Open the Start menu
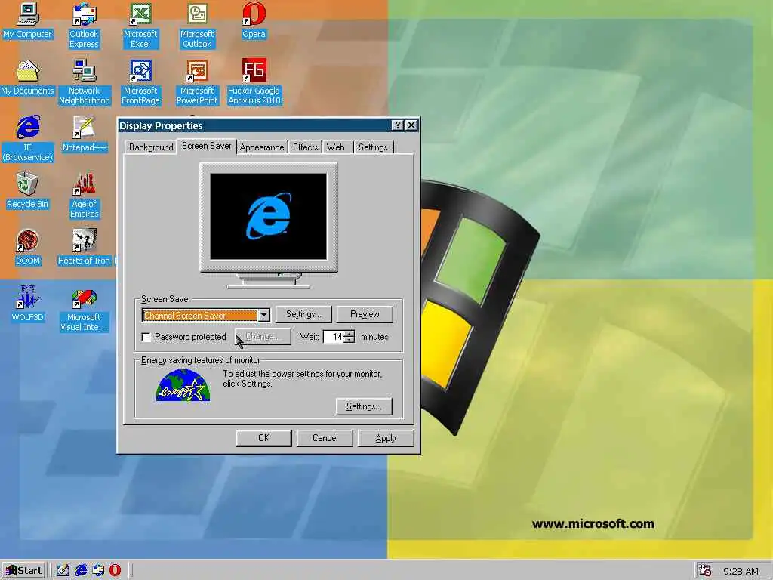The image size is (773, 580). tap(23, 571)
